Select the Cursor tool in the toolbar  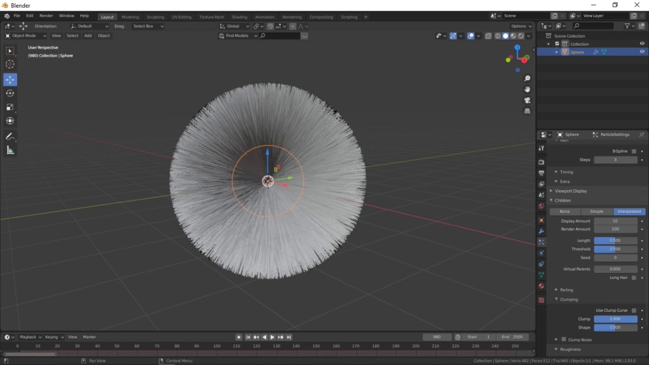click(10, 64)
